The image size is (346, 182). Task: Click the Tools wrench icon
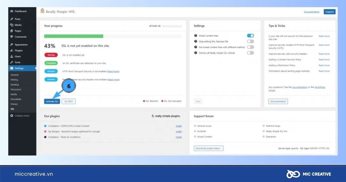pos(12,62)
